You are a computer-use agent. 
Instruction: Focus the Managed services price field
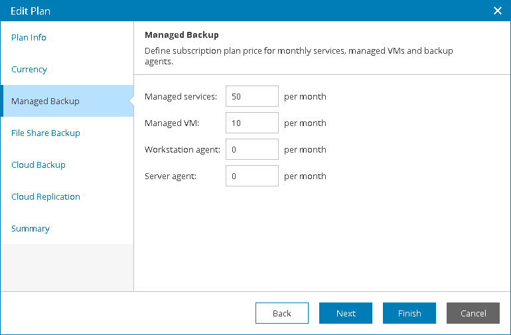[x=252, y=96]
